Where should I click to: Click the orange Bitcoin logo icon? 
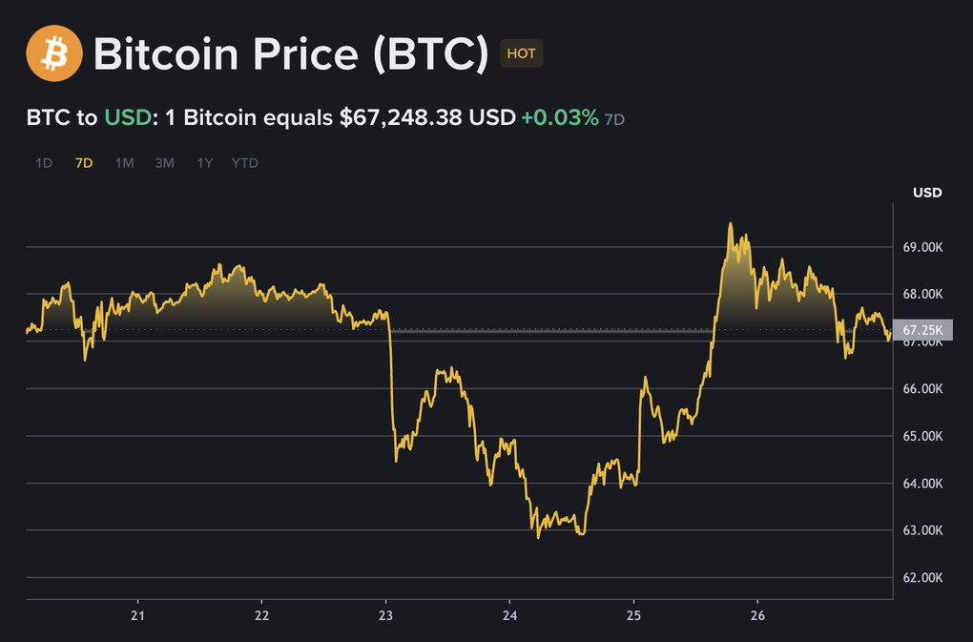click(52, 53)
